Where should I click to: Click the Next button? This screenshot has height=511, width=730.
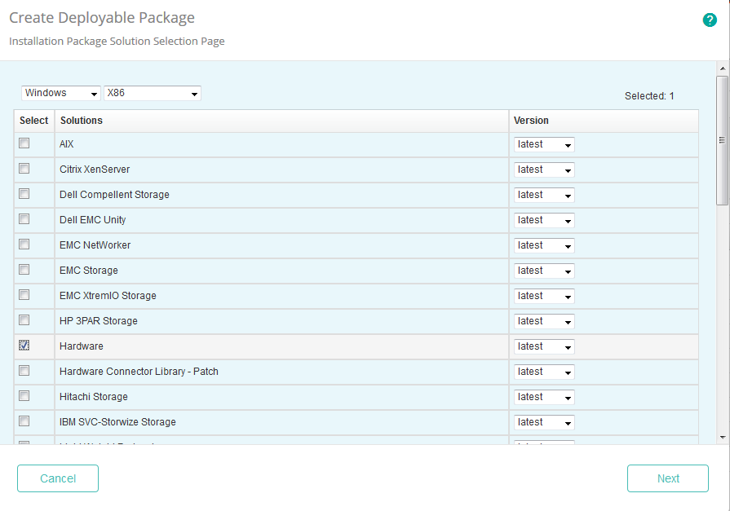pos(667,478)
